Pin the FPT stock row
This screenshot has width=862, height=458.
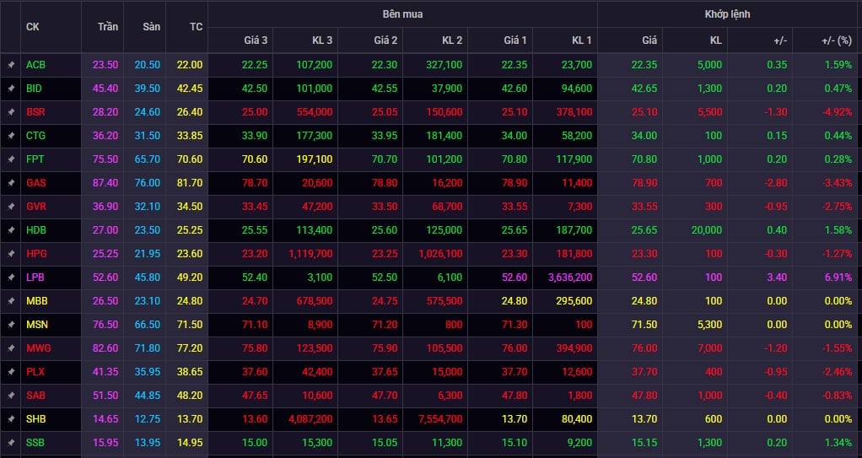(10, 159)
